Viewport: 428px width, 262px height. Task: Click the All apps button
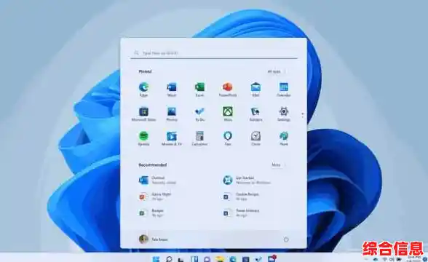click(277, 71)
